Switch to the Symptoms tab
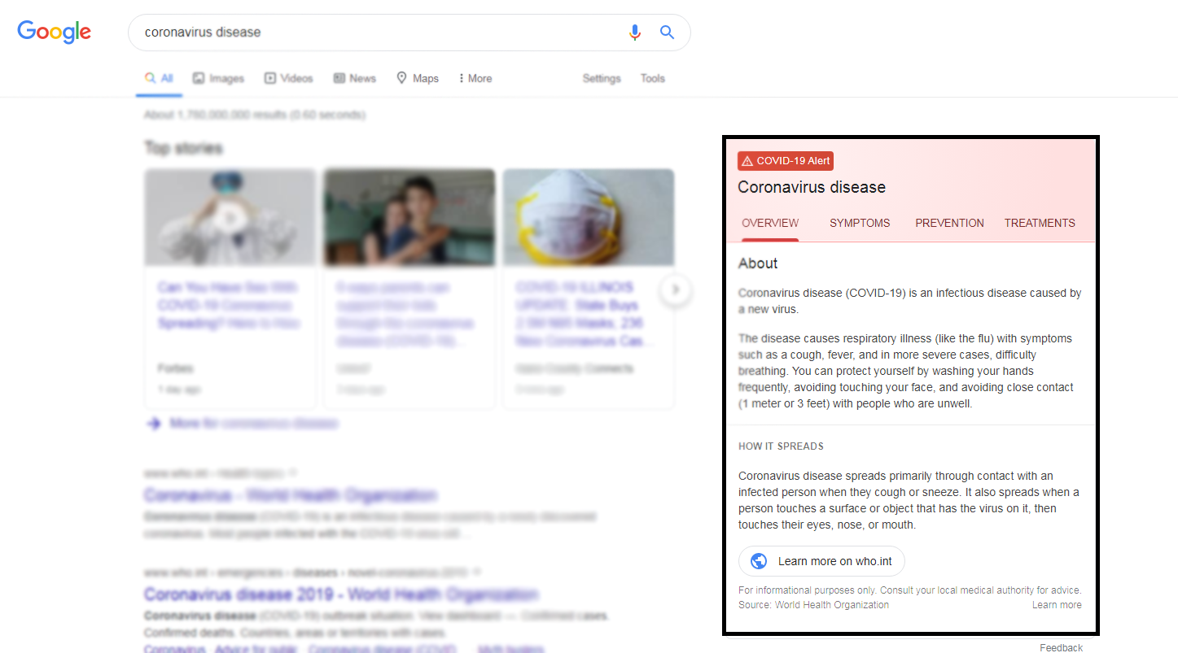Image resolution: width=1178 pixels, height=653 pixels. [x=860, y=223]
